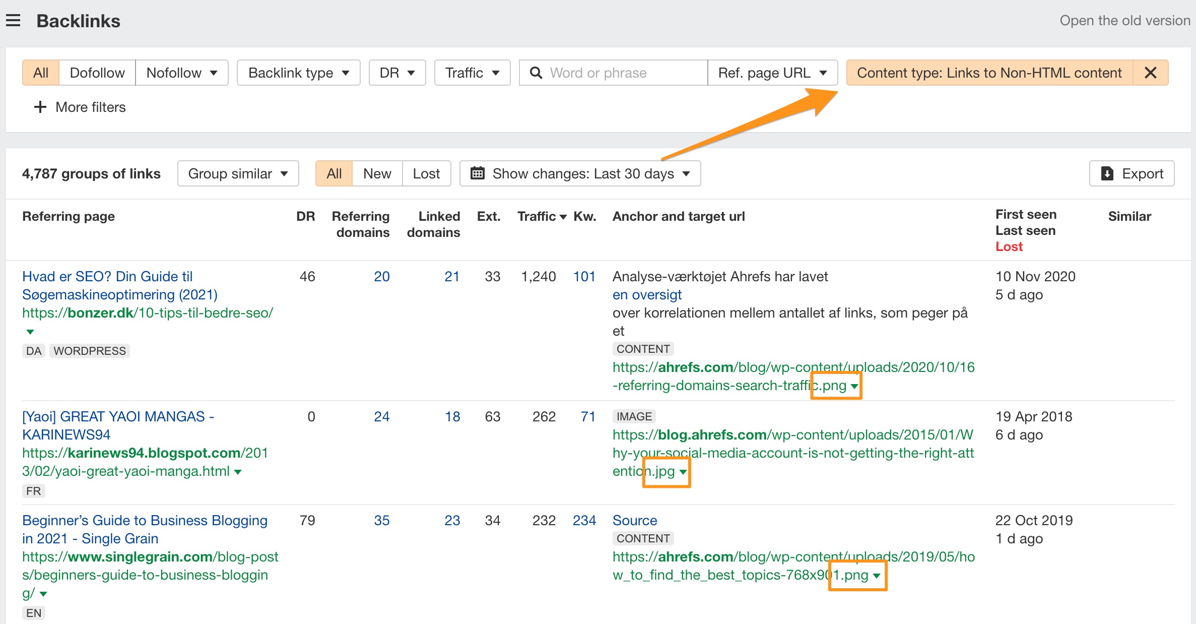Click the search magnifier icon
Screen dimensions: 1196x624
(x=536, y=73)
